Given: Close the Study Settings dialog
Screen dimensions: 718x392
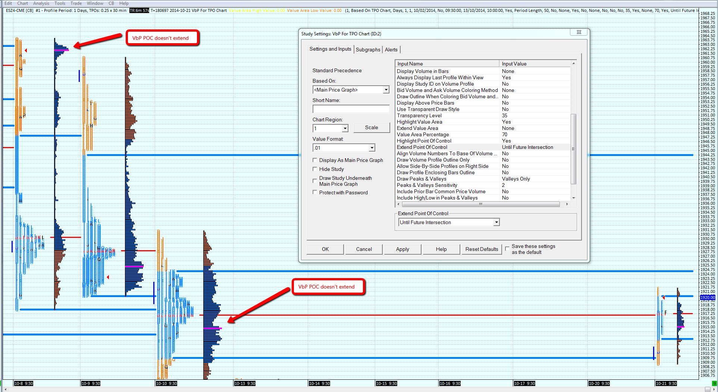Looking at the screenshot, I should (579, 32).
